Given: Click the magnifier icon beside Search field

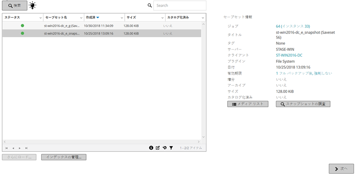Looking at the screenshot, I should coord(150,5).
